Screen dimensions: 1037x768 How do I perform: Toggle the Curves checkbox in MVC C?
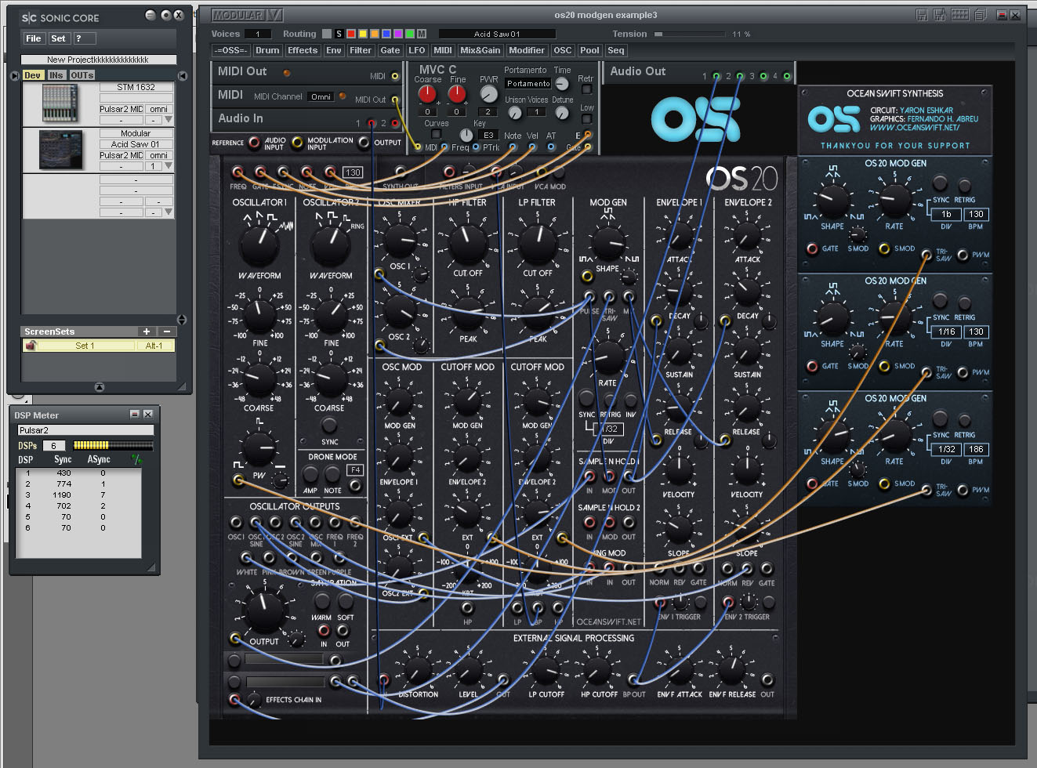pos(437,134)
